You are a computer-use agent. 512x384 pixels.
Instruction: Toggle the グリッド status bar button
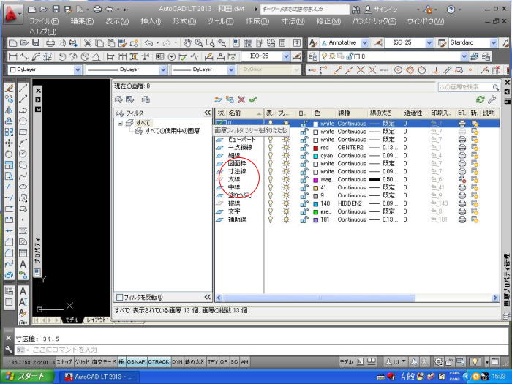point(82,362)
